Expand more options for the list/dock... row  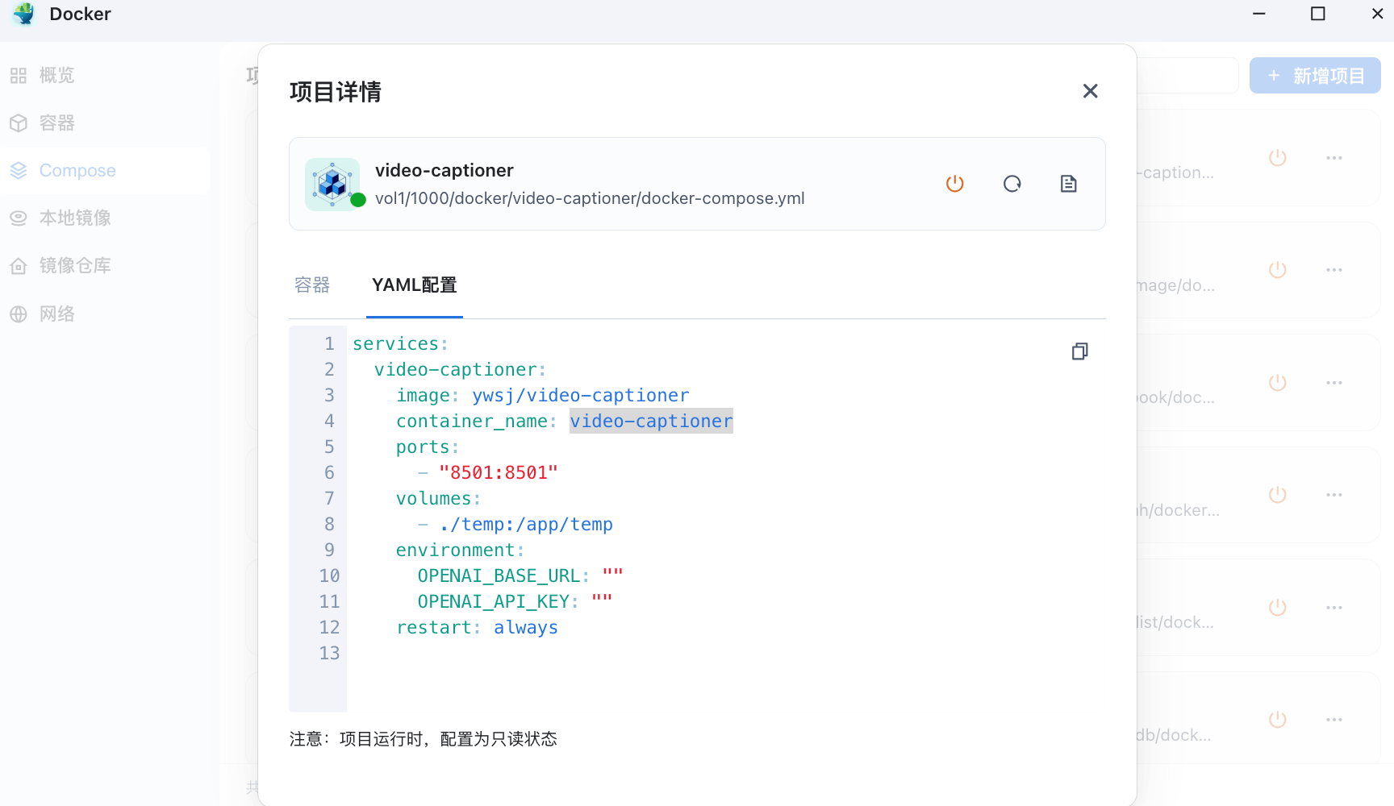click(1334, 608)
